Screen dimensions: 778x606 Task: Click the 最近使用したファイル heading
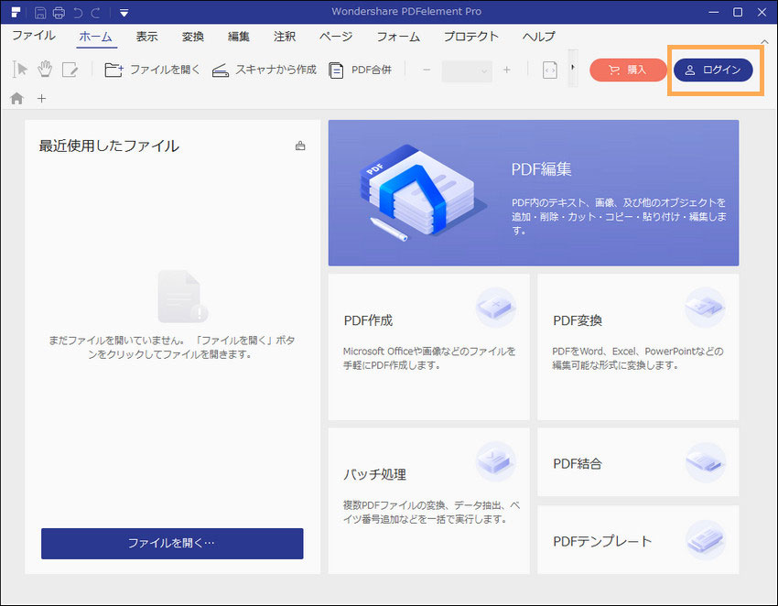point(109,146)
